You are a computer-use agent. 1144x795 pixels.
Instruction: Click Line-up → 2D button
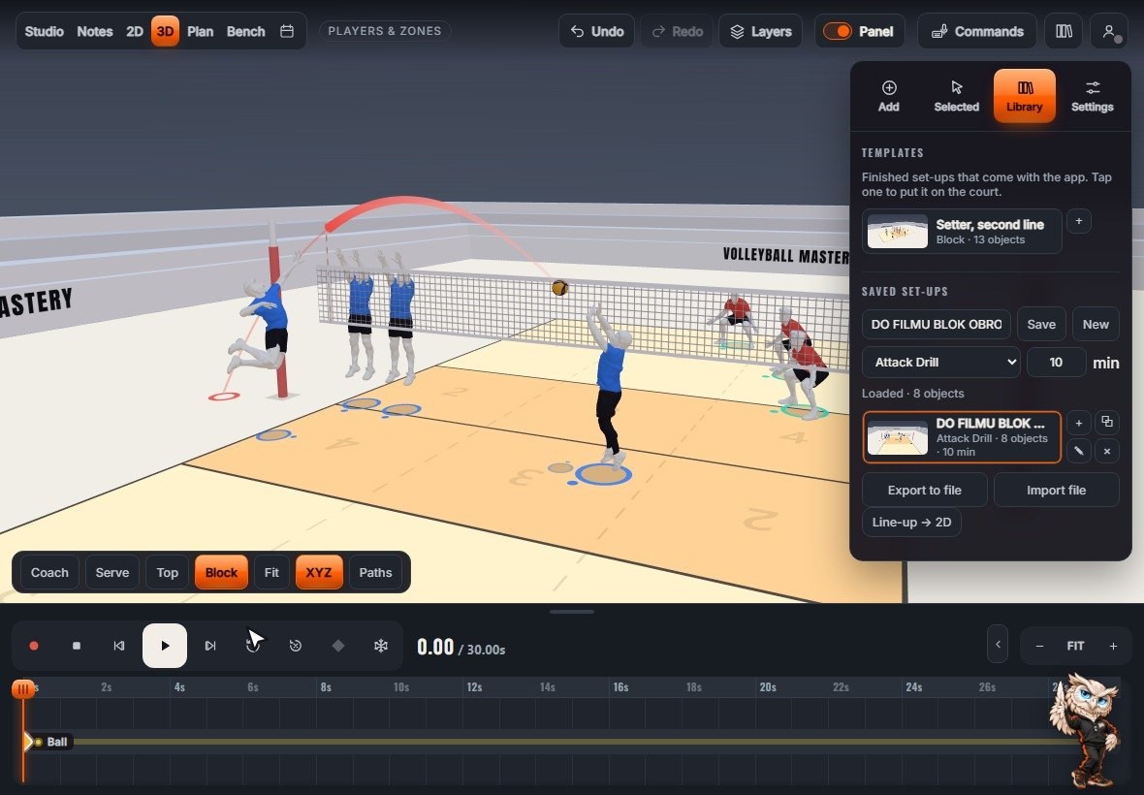click(x=911, y=523)
